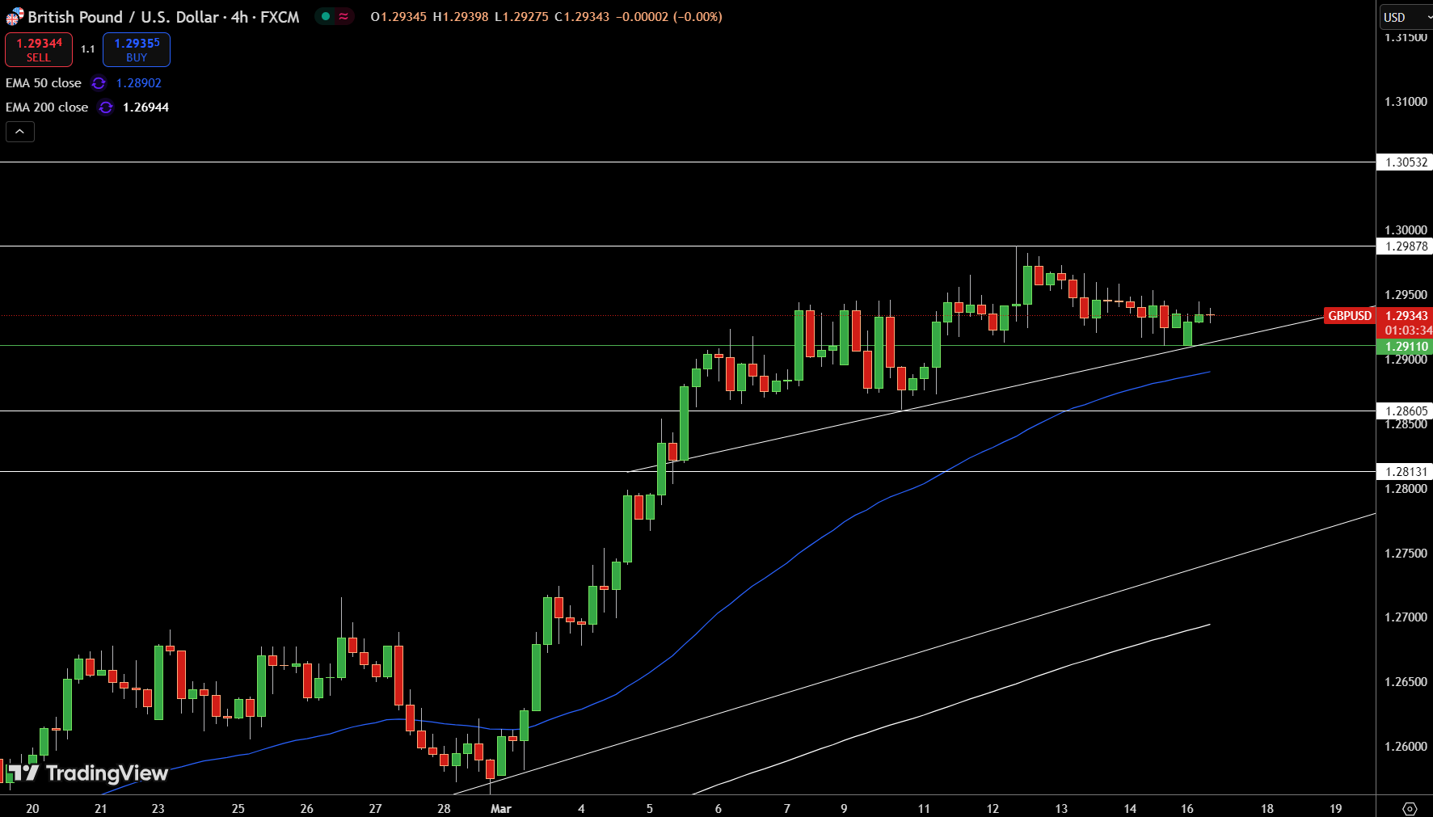Click the GBP/USD flag symbol icon
This screenshot has width=1433, height=817.
pos(15,16)
